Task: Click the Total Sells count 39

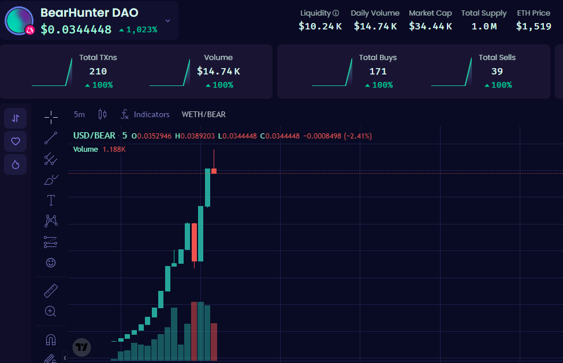Action: click(497, 72)
